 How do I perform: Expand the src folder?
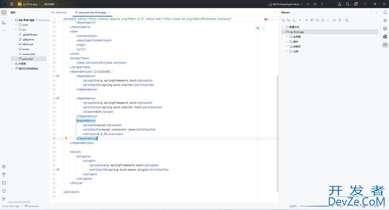click(x=16, y=30)
